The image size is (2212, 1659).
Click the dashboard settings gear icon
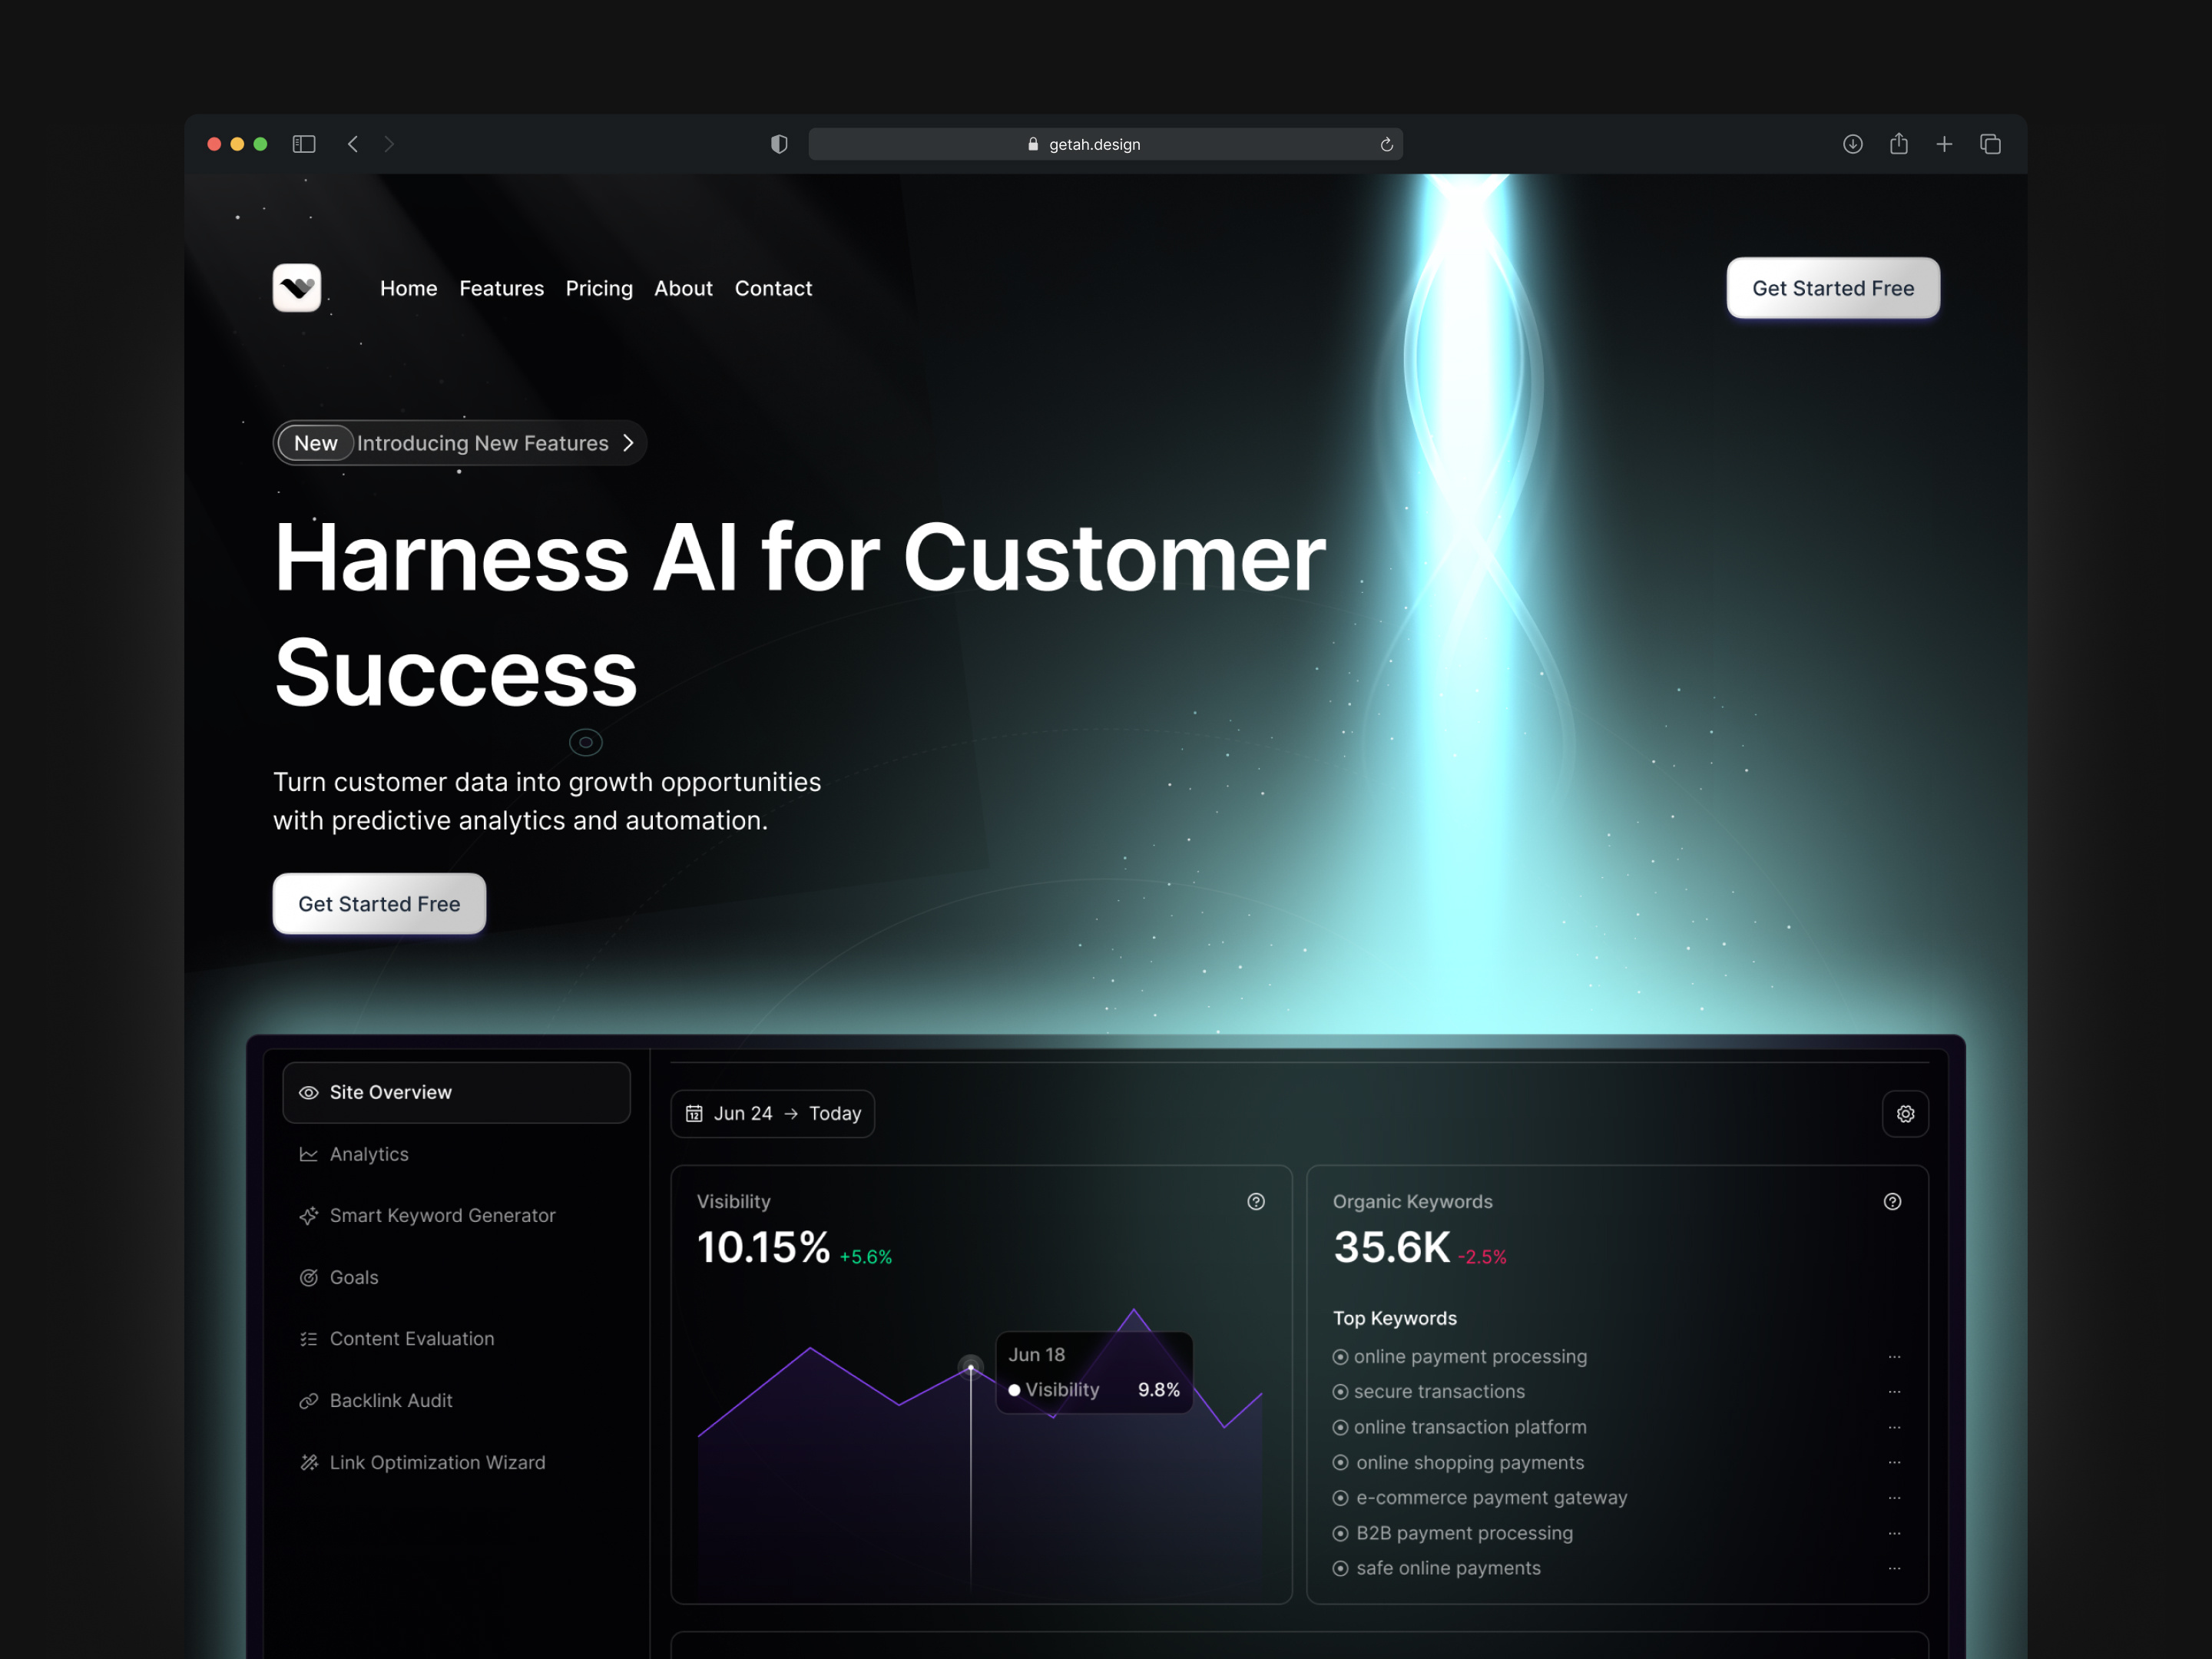pyautogui.click(x=1905, y=1114)
